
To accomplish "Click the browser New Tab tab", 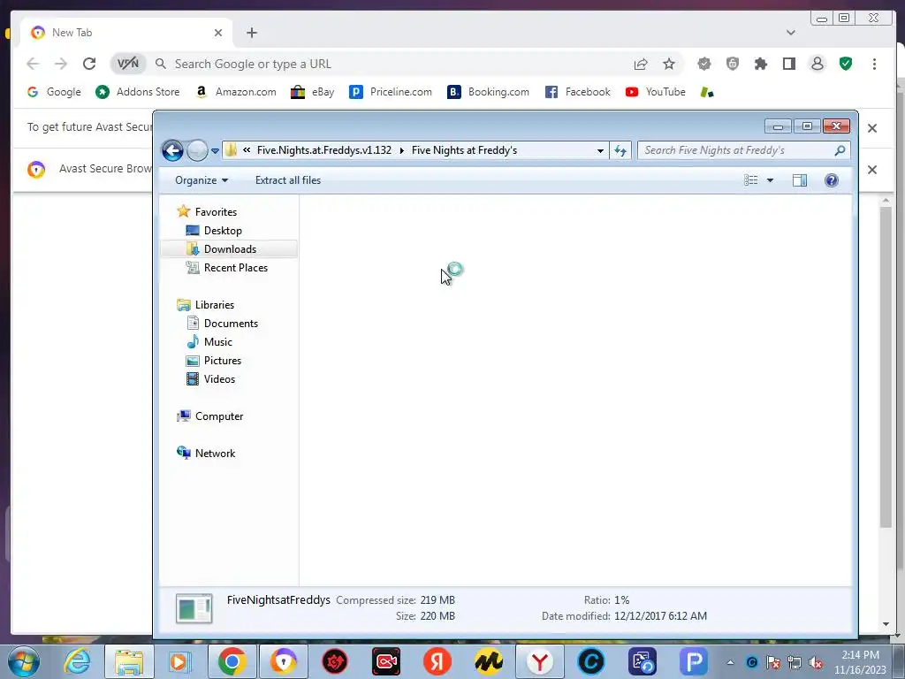I will [x=124, y=33].
